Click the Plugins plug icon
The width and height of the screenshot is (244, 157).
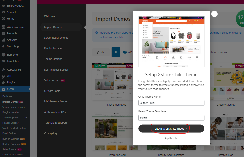click(4, 83)
